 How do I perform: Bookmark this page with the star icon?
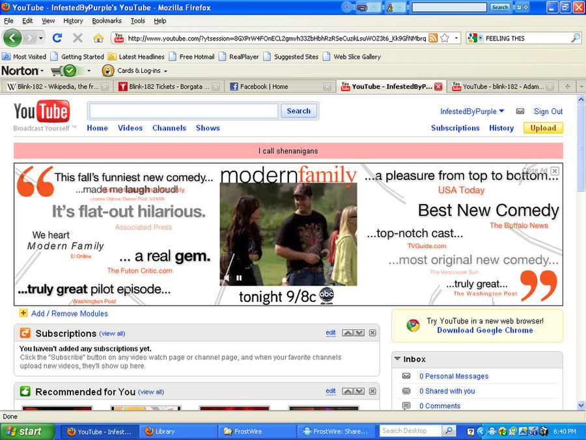pyautogui.click(x=445, y=38)
